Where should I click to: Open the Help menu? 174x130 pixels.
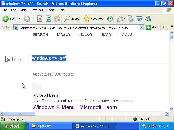coord(61,10)
